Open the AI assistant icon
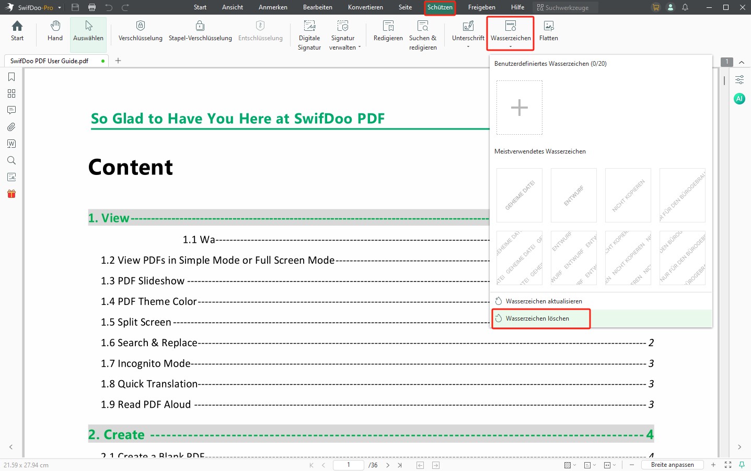 740,99
